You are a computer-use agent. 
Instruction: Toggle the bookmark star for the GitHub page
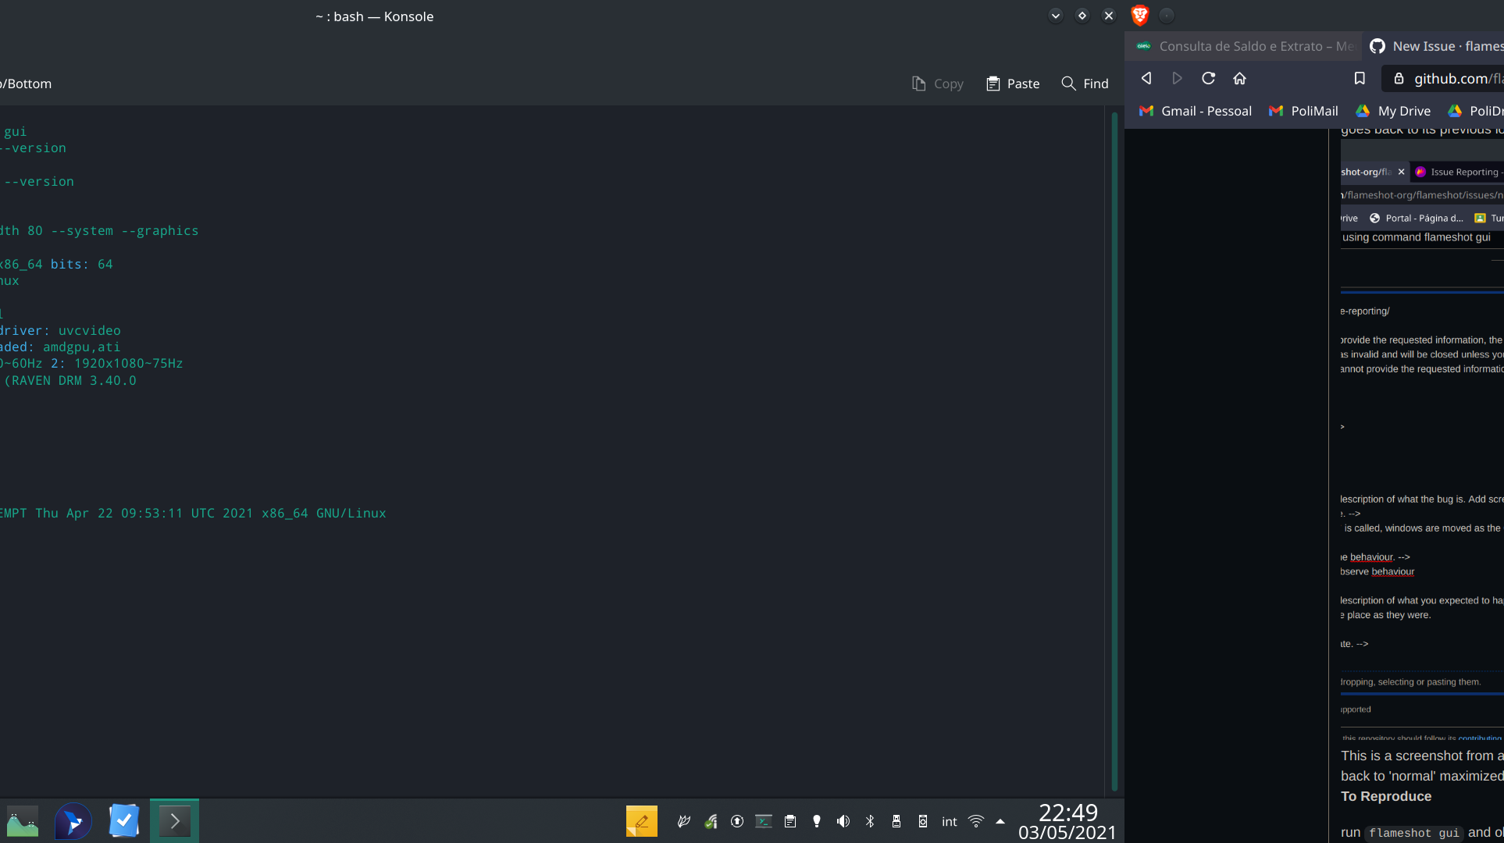[1360, 78]
